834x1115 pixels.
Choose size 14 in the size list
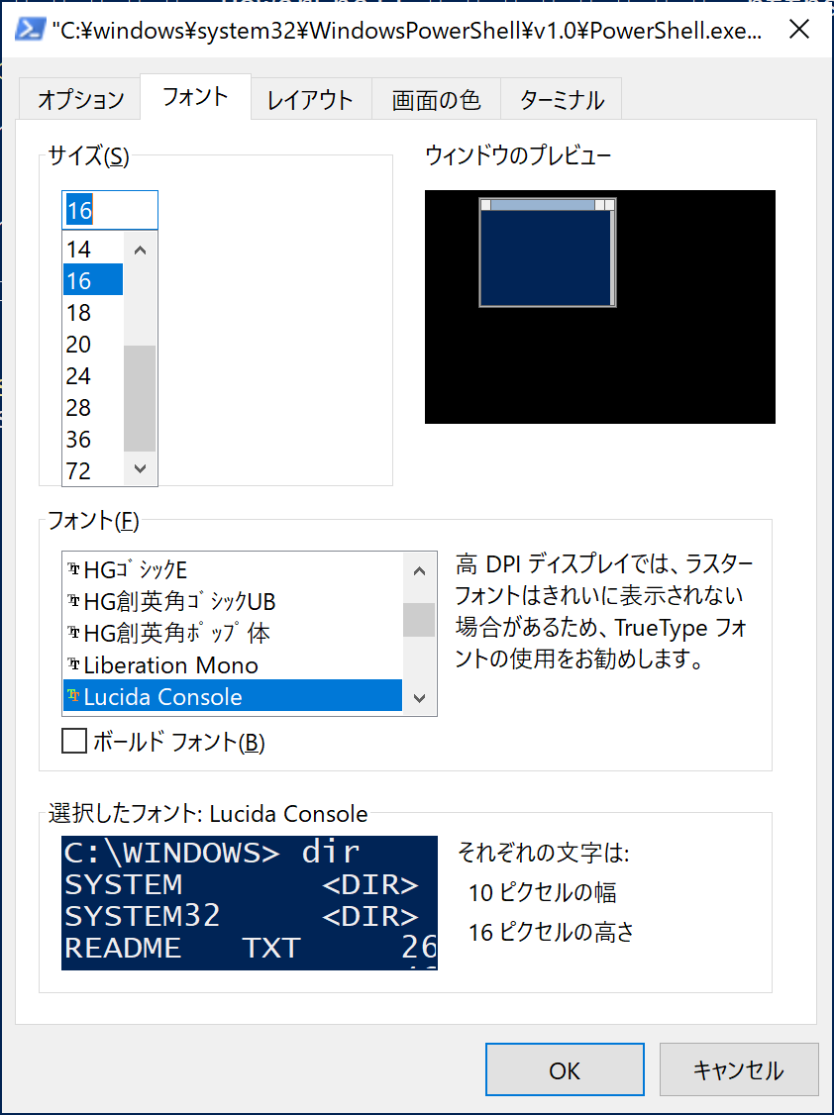tap(93, 249)
